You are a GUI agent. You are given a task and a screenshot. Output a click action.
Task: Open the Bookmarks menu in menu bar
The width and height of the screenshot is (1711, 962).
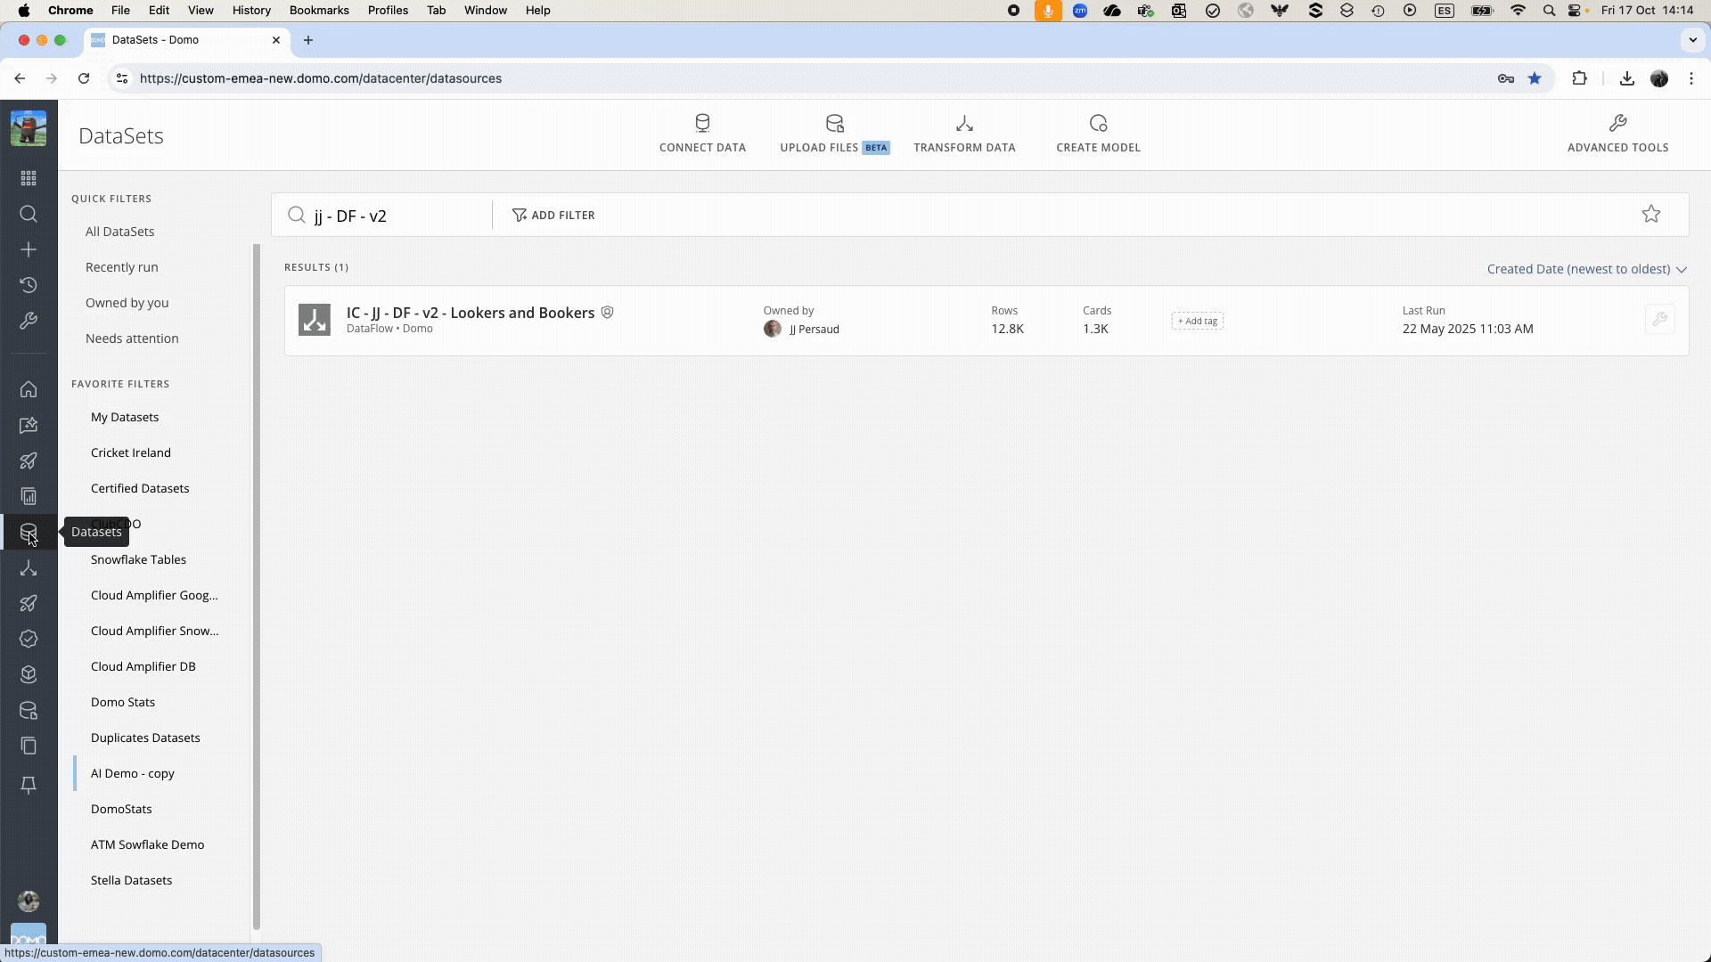point(319,11)
